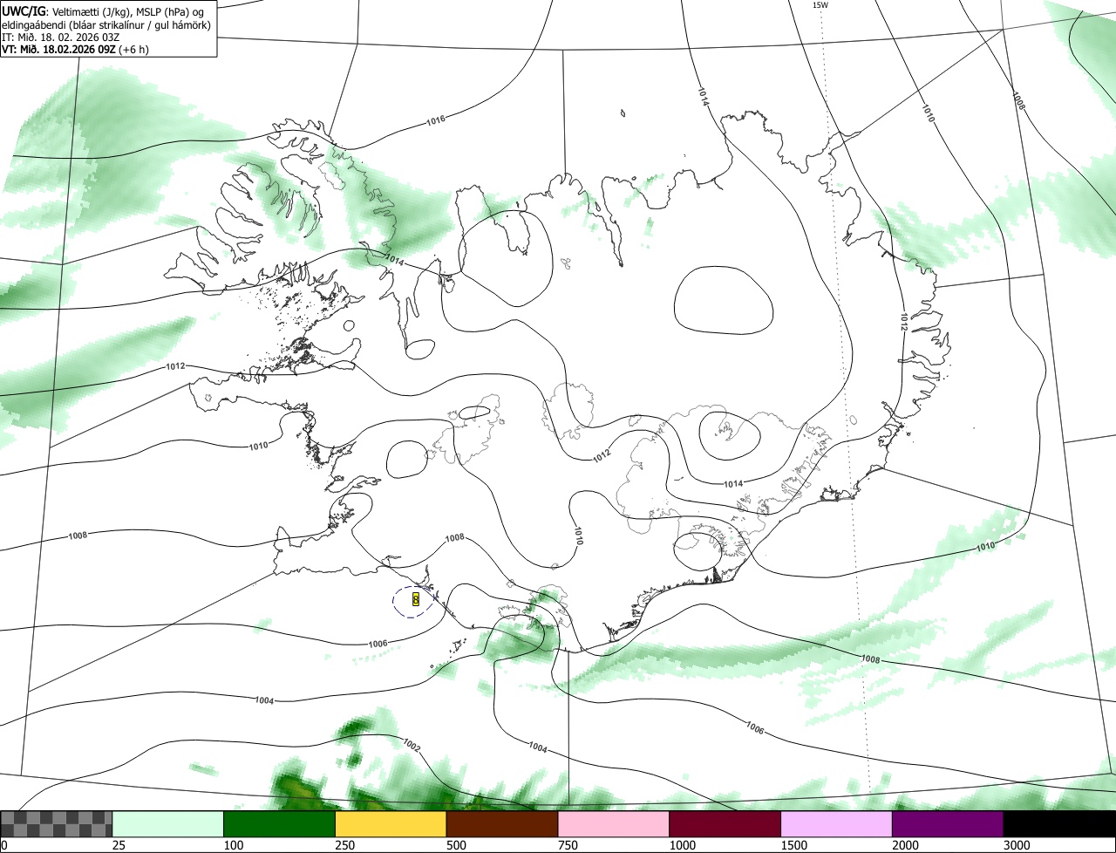
Task: Click the legend value "100"
Action: 234,845
